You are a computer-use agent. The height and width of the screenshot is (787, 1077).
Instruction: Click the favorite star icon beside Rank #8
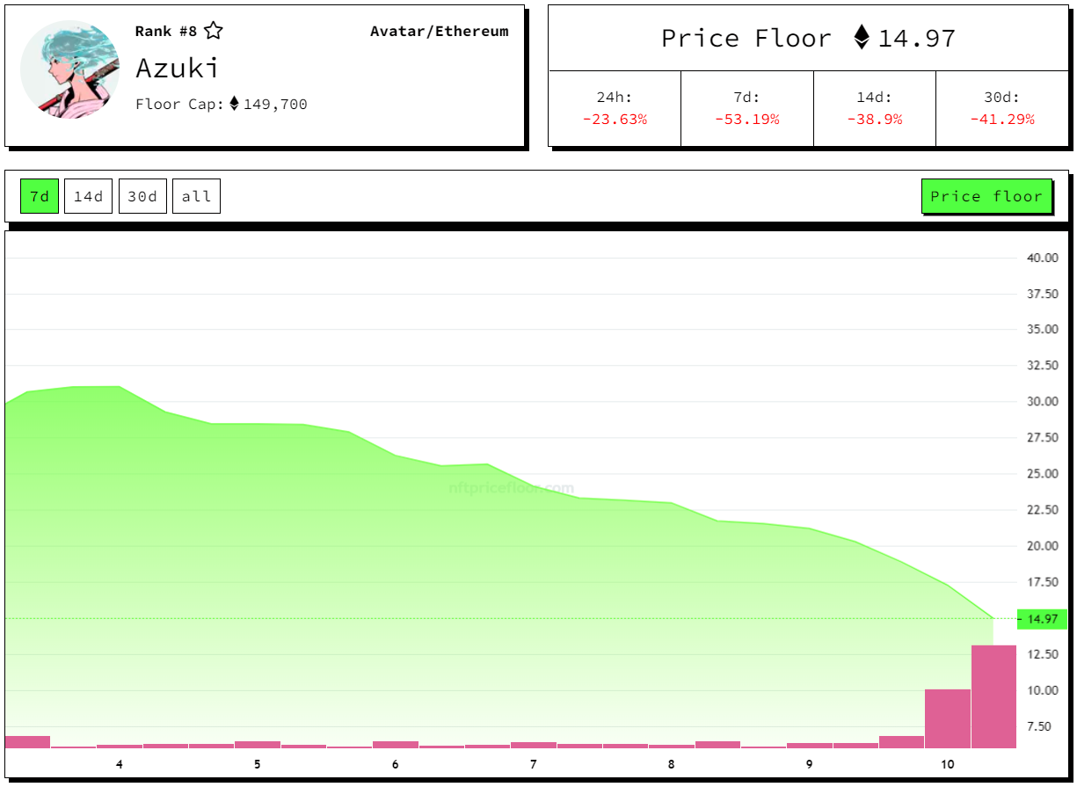213,31
